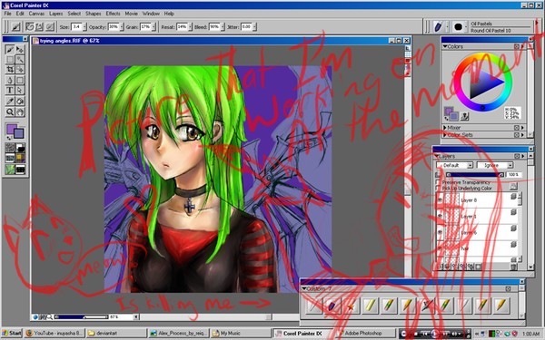The width and height of the screenshot is (545, 340).
Task: Switch to YouTube browser taskbar button
Action: 54,333
